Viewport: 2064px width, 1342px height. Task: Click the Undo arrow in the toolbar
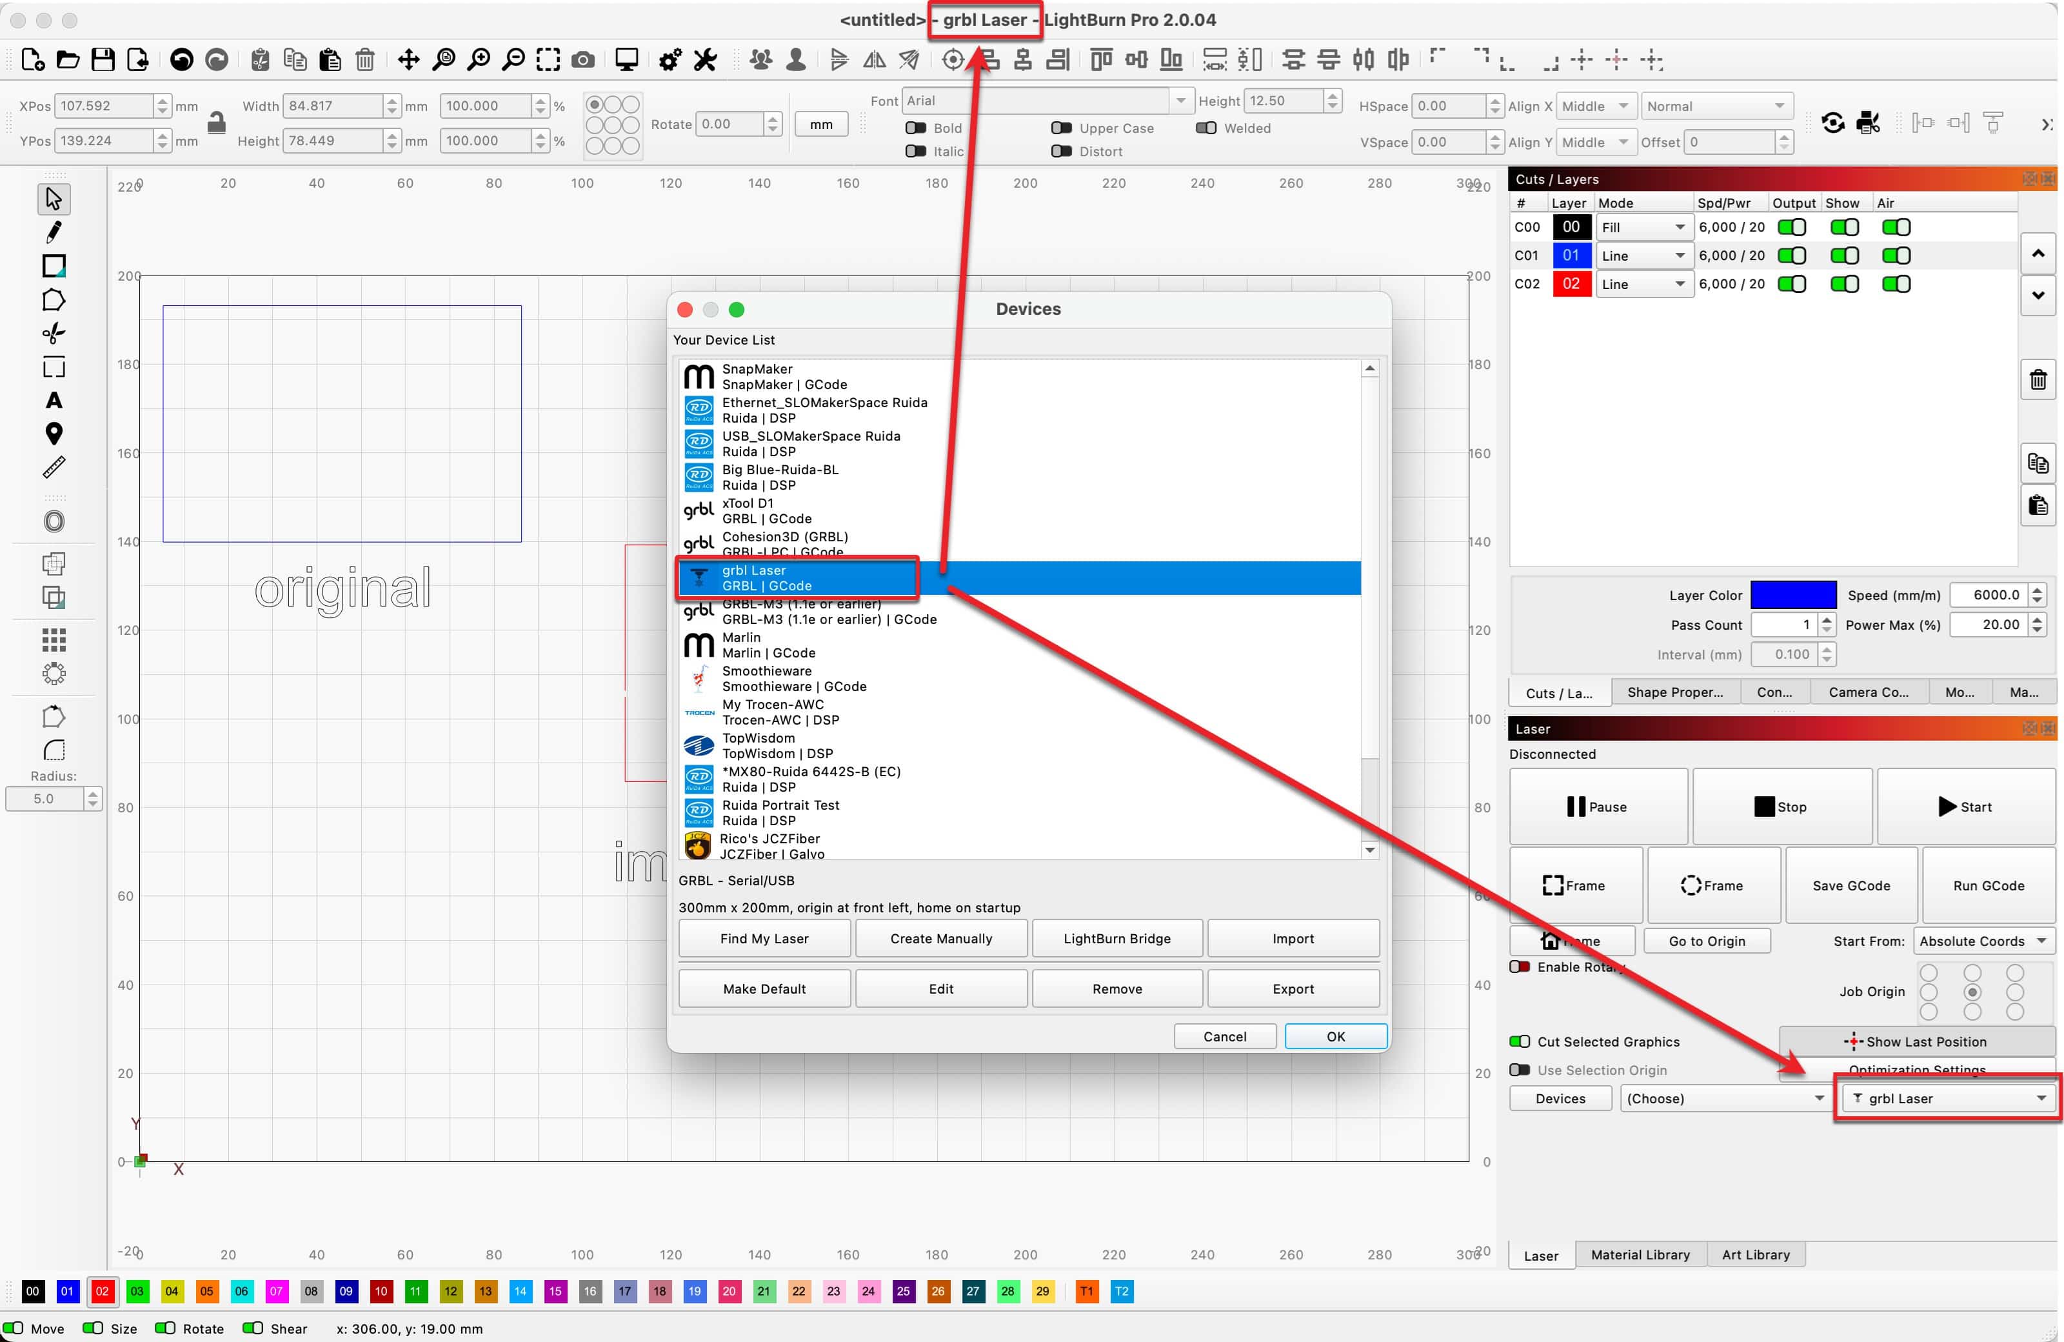click(182, 59)
